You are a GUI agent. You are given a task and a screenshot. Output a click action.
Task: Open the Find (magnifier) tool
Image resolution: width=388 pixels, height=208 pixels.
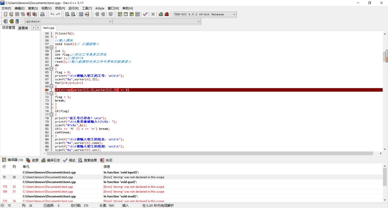[67, 14]
